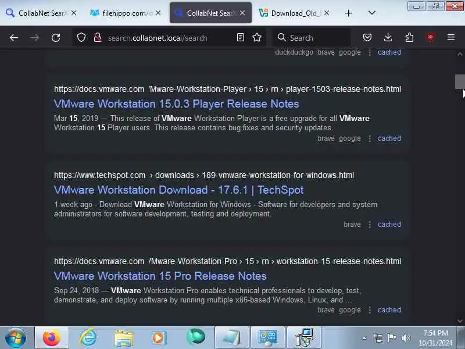The width and height of the screenshot is (465, 349).
Task: Open cached link of the topmost partial result
Action: point(389,52)
